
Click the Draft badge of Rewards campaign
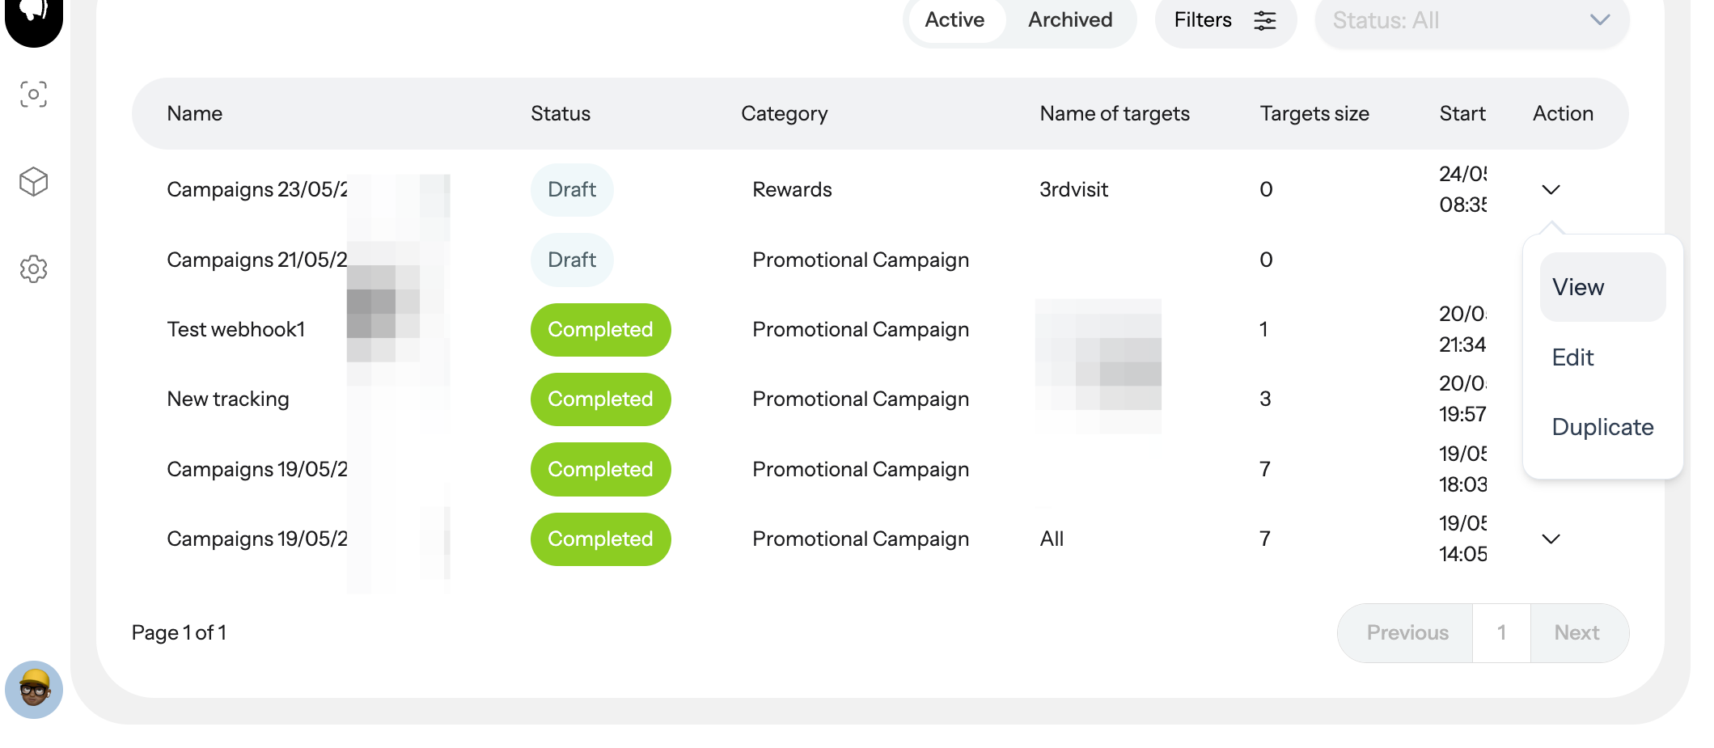click(572, 190)
